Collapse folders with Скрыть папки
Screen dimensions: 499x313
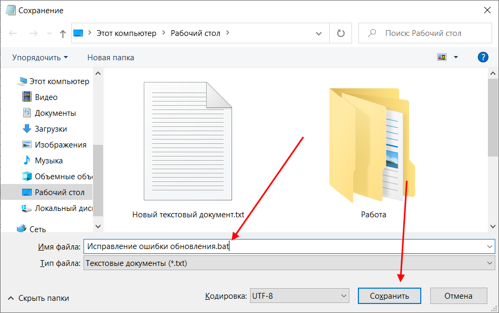38,298
